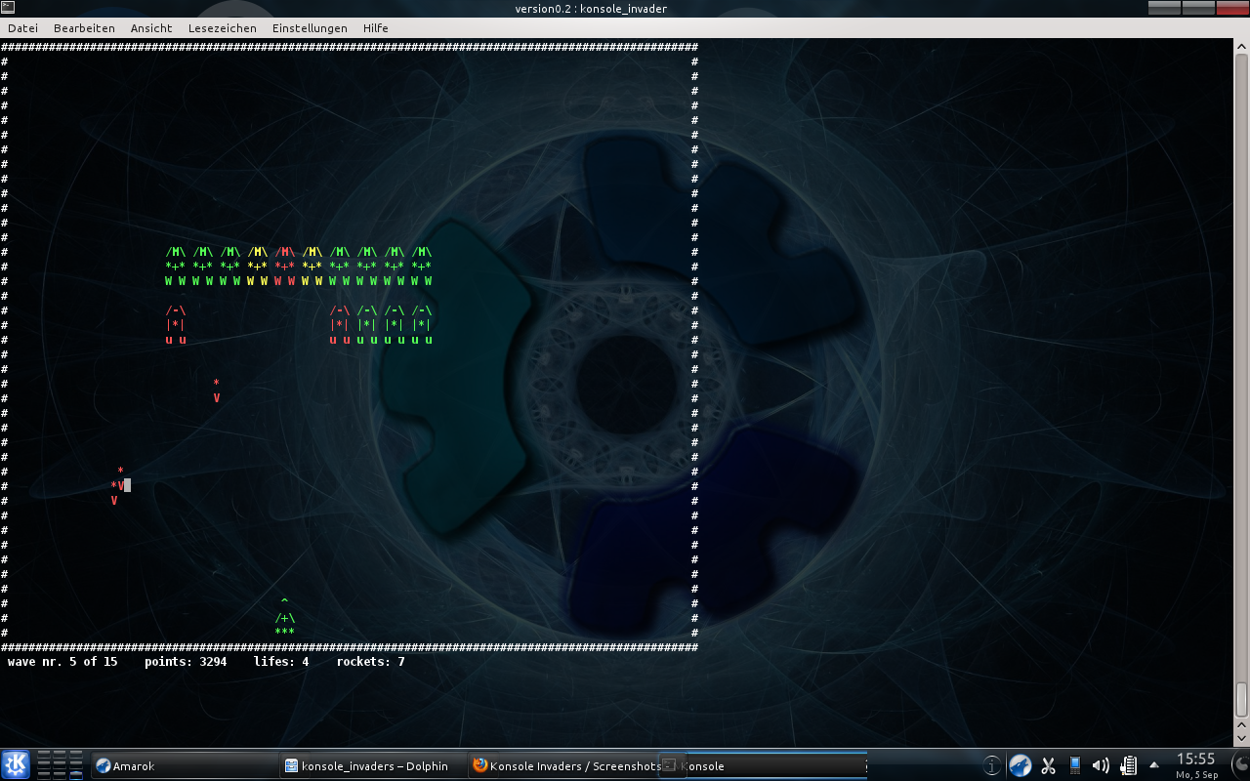Click the virtual desktop pager
The image size is (1250, 781).
tap(60, 764)
